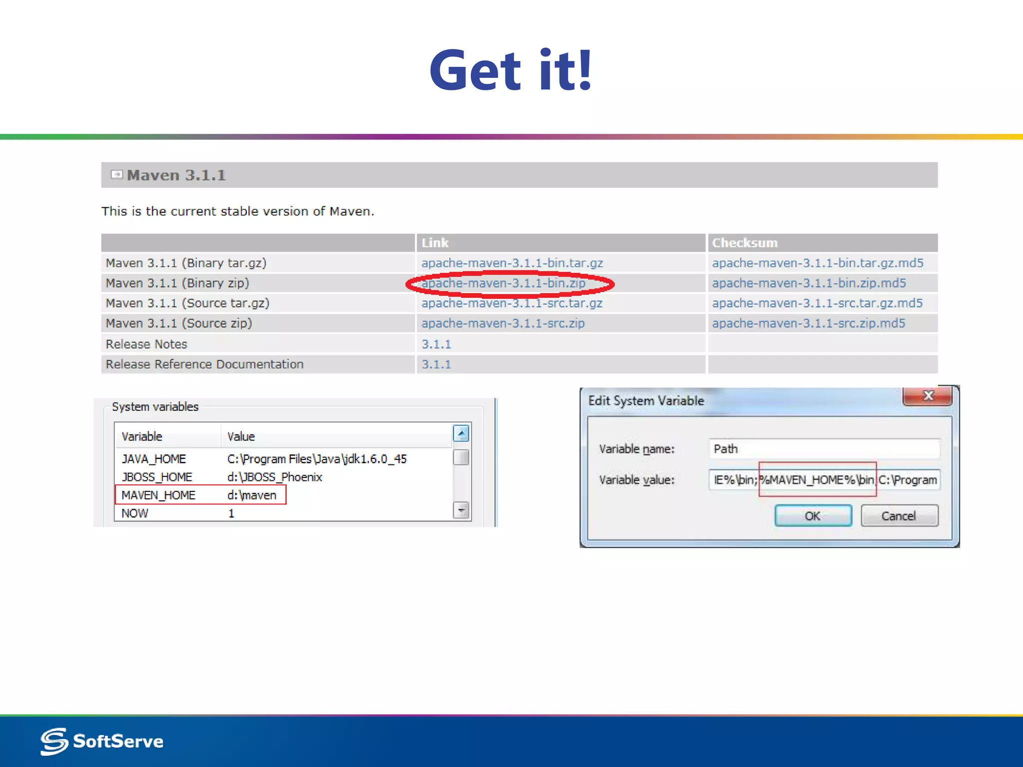Click the scroll up arrow in the variables list
Viewport: 1023px width, 767px height.
click(x=461, y=433)
